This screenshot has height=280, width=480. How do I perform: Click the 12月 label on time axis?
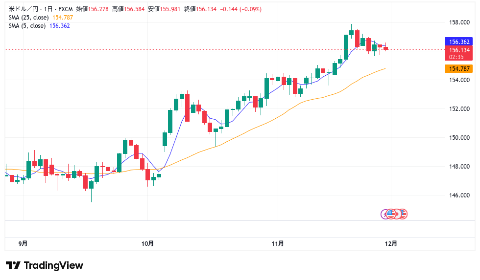[391, 243]
